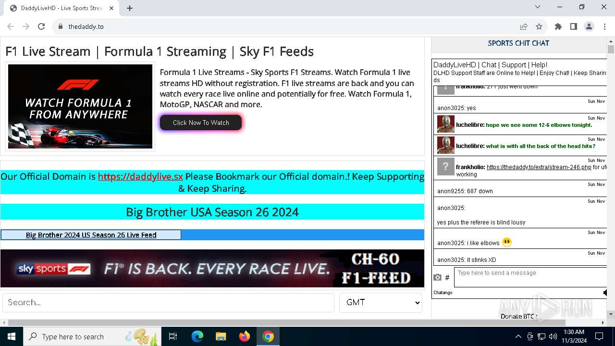Viewport: 615px width, 346px height.
Task: Open the stream-246.php link in chat
Action: pos(539,167)
